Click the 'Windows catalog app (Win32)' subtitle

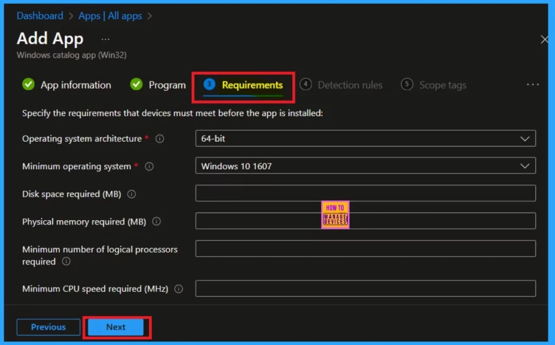(72, 55)
